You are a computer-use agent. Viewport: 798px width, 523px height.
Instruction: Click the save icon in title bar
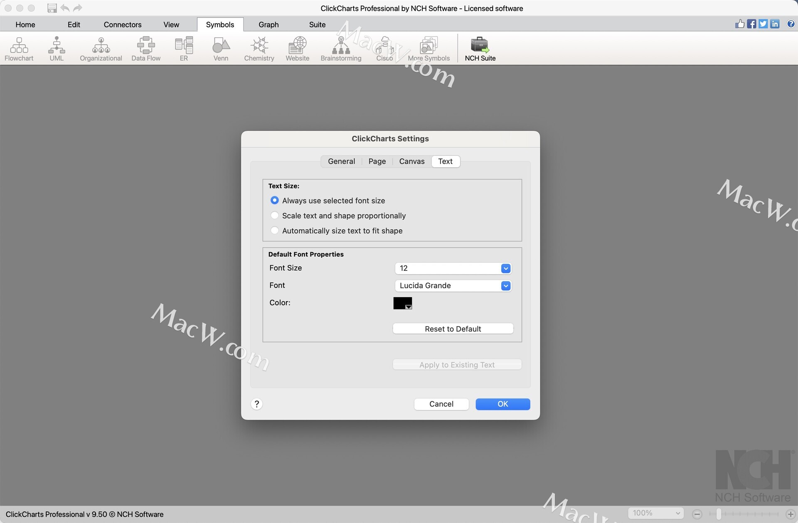click(52, 8)
